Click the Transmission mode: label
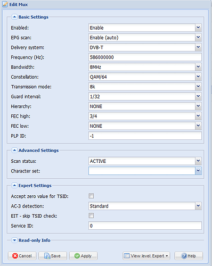 pyautogui.click(x=31, y=87)
